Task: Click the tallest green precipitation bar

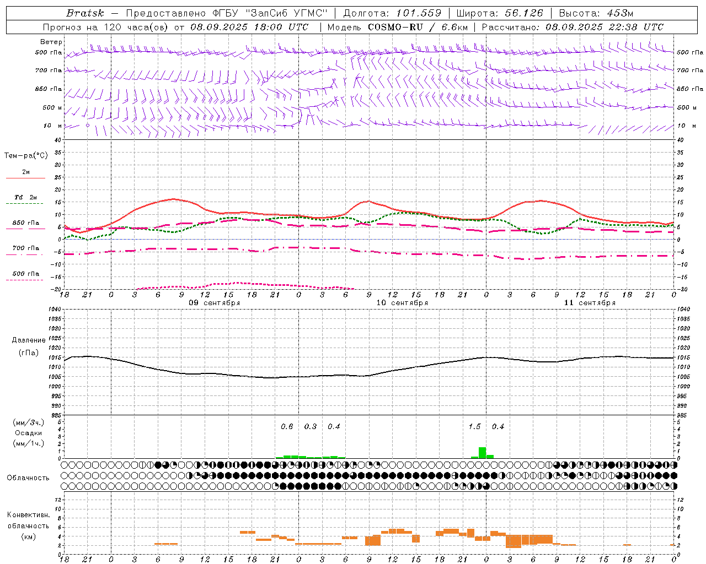Action: coord(482,453)
